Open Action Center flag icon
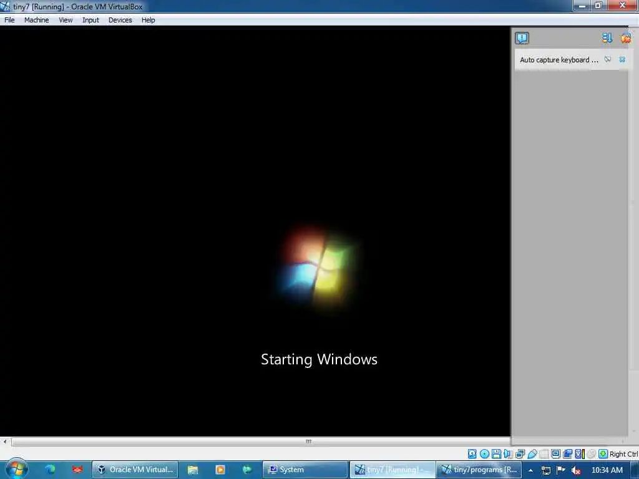This screenshot has height=479, width=639. pyautogui.click(x=561, y=470)
